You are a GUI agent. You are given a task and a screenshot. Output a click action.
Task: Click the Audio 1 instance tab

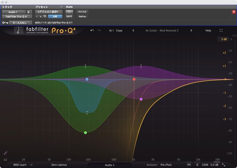[x=110, y=165]
